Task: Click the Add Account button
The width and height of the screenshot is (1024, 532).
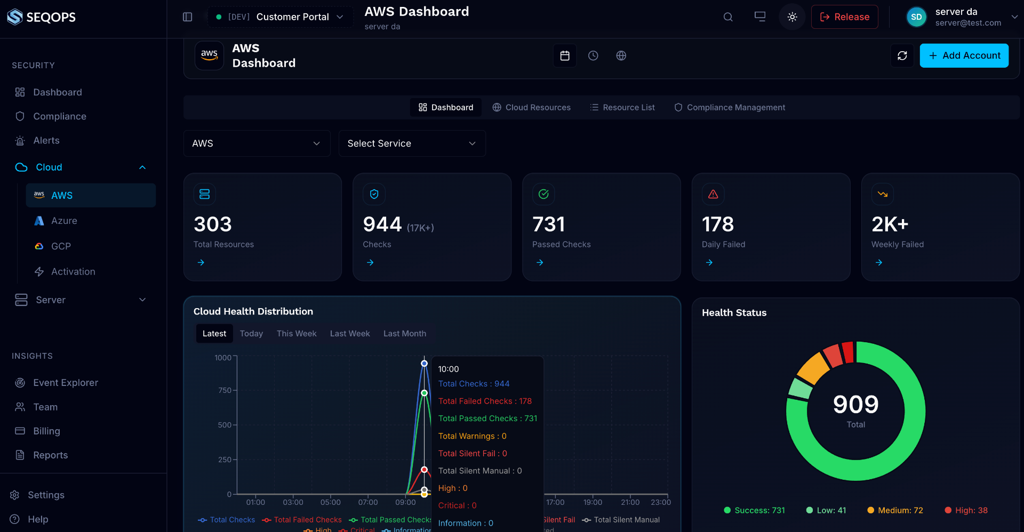Action: [964, 55]
